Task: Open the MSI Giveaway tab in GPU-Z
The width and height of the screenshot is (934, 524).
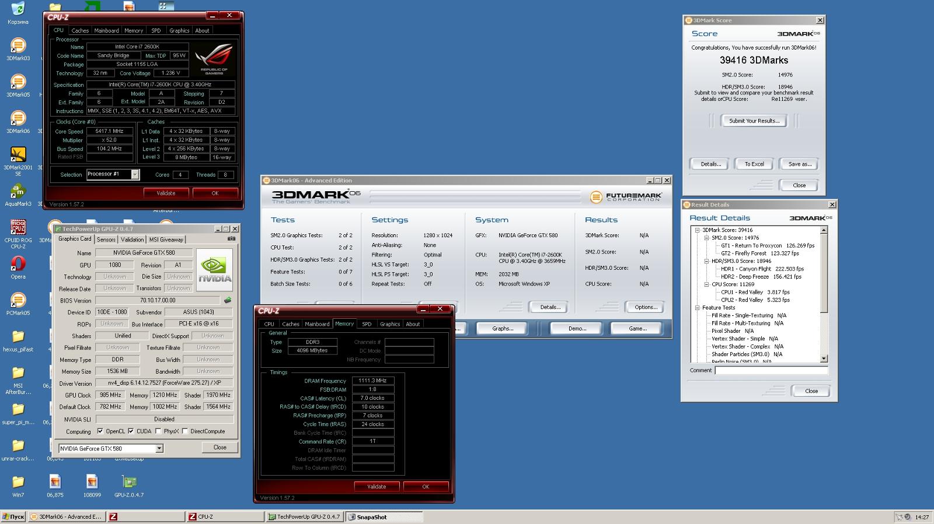Action: coord(166,239)
